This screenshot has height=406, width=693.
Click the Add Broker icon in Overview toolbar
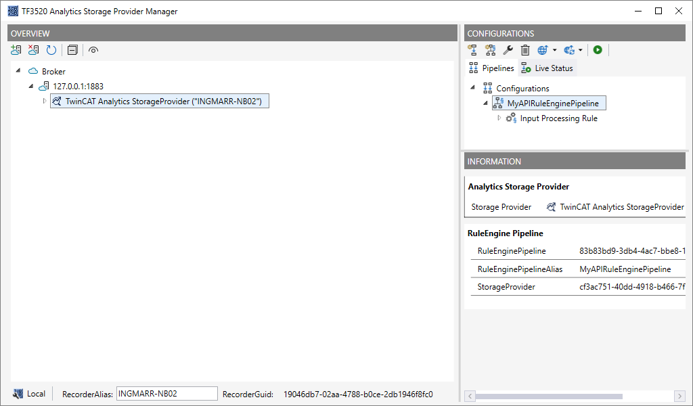click(16, 50)
